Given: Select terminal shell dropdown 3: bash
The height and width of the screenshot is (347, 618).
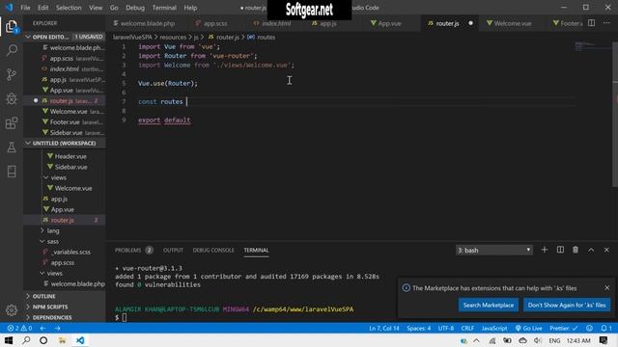Looking at the screenshot, I should [x=494, y=251].
